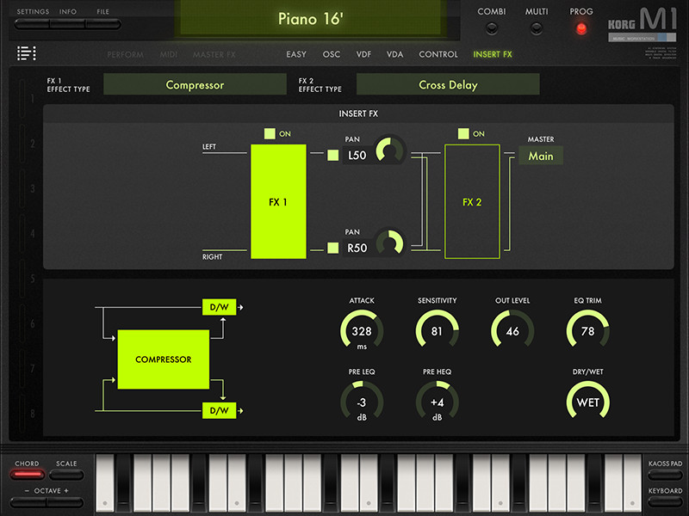The image size is (689, 516).
Task: Toggle the square beside L50 pan
Action: [x=333, y=156]
